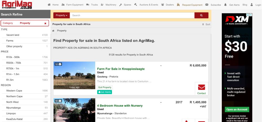The height and width of the screenshot is (122, 262).
Task: Open Request Equipment link
Action: tap(192, 5)
